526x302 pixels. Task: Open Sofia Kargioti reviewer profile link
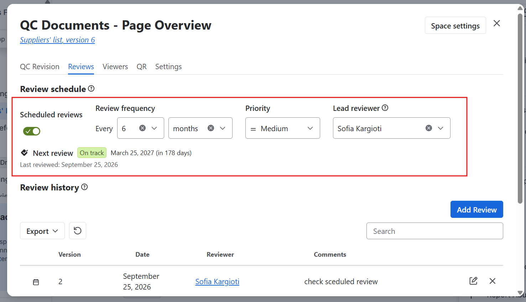tap(217, 282)
